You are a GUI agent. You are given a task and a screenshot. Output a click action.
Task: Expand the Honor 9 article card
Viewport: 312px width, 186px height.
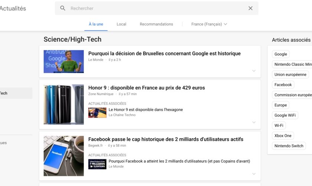(254, 122)
